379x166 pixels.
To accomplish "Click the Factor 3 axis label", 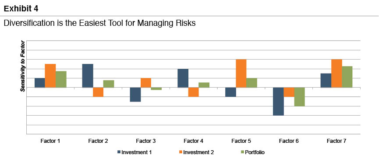I will [146, 141].
